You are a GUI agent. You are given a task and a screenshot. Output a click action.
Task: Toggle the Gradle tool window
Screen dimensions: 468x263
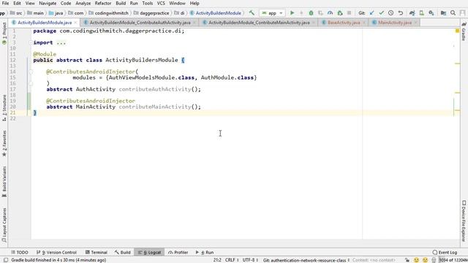(464, 31)
